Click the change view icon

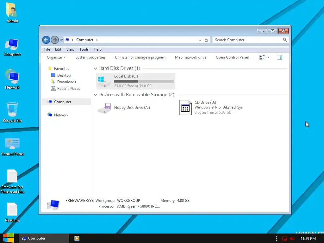tap(262, 57)
